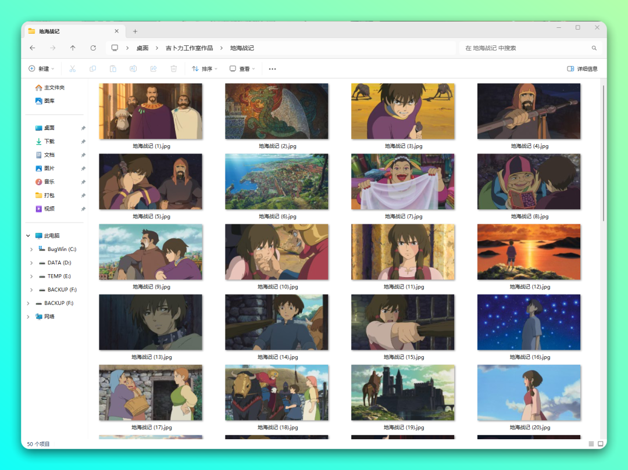This screenshot has width=628, height=470.
Task: Open the 排序 sort dropdown
Action: point(205,69)
